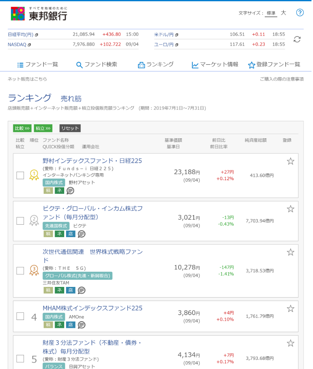The width and height of the screenshot is (313, 369).
Task: Open 米ドル/円 link
Action: click(164, 35)
